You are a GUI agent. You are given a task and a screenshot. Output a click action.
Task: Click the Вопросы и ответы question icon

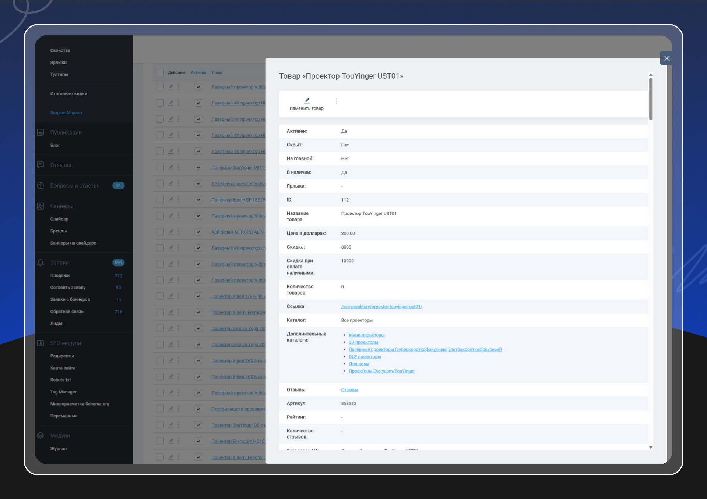coord(41,186)
